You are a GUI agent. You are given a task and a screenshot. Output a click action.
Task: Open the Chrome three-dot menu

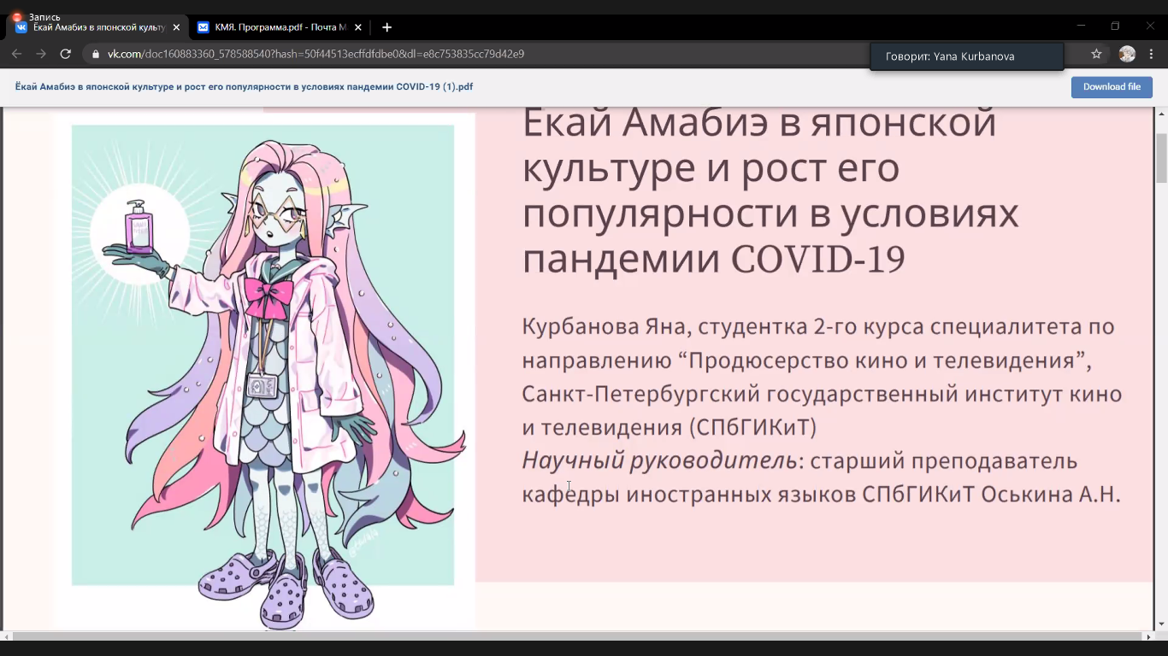coord(1152,54)
